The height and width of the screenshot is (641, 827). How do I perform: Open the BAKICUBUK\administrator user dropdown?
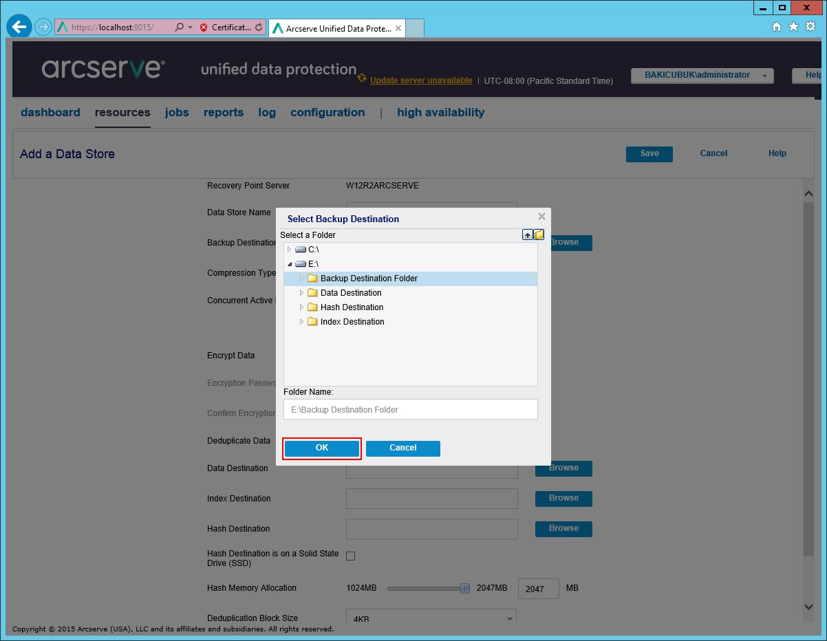click(x=702, y=76)
